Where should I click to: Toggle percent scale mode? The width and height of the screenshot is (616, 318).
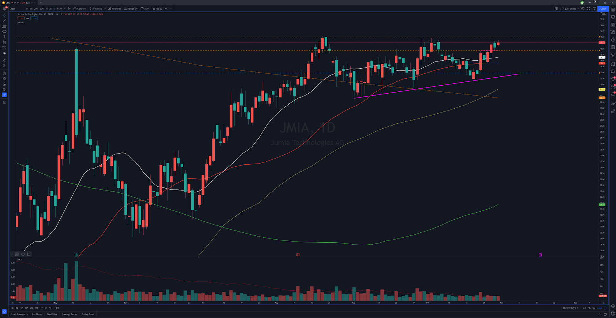589,308
